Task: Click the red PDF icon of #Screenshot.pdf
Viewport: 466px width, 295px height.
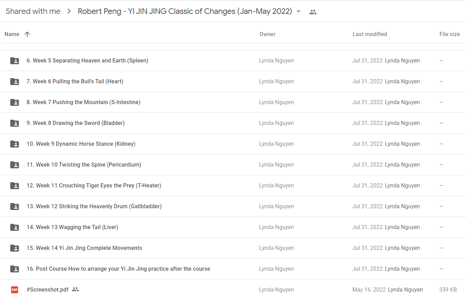Action: point(15,289)
